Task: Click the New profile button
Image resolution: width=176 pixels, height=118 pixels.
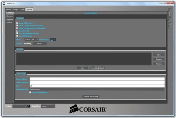Action: click(82, 68)
